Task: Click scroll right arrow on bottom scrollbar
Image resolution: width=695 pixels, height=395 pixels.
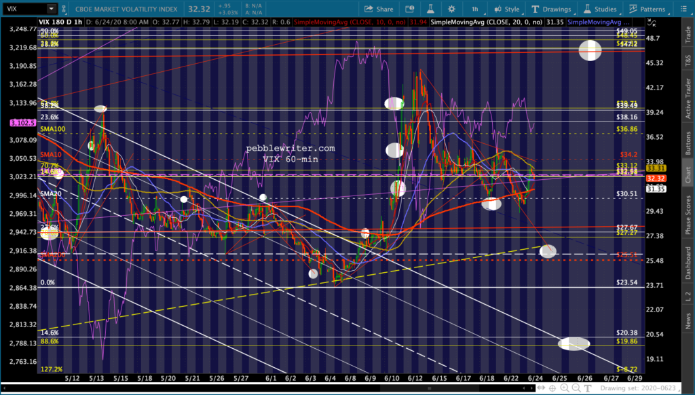Action: pyautogui.click(x=531, y=388)
